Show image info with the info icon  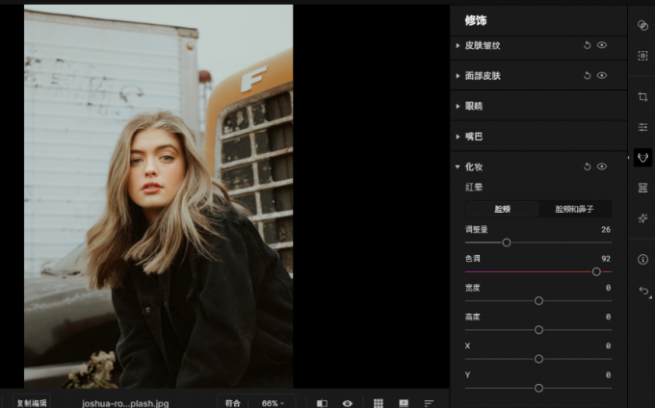[642, 259]
